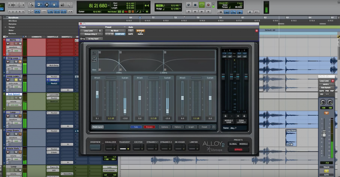The height and width of the screenshot is (177, 340).
Task: Click the left lock icon under meters
Action: (225, 116)
